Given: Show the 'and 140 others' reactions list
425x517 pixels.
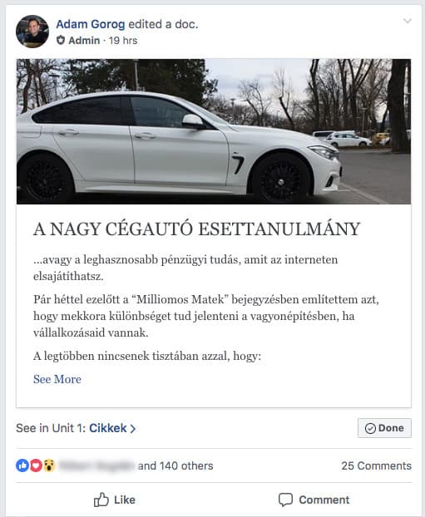Looking at the screenshot, I should click(x=175, y=465).
